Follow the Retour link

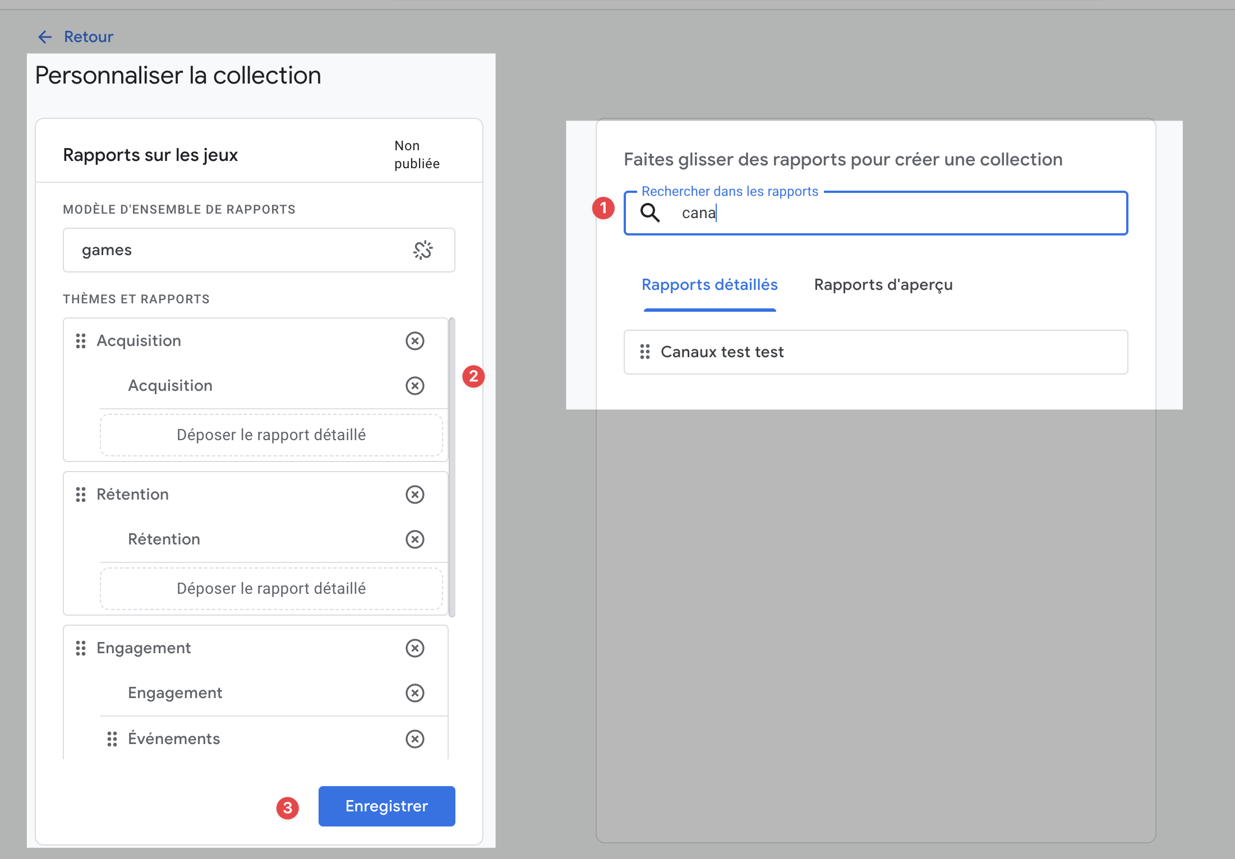(88, 37)
